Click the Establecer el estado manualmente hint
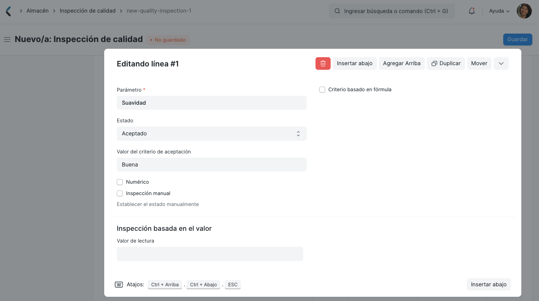539x301 pixels. pos(158,204)
